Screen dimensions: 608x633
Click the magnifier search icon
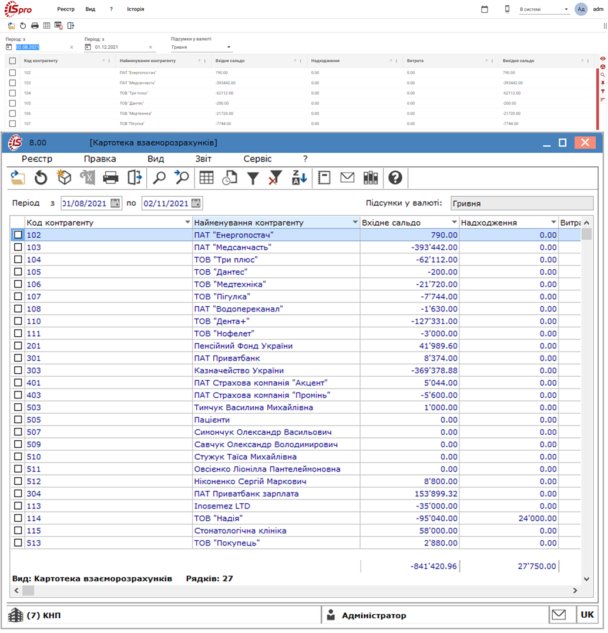tap(159, 178)
